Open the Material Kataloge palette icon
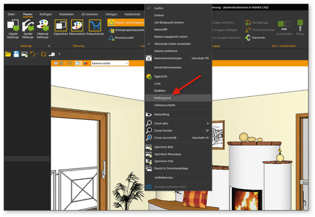The width and height of the screenshot is (315, 217). 43,29
